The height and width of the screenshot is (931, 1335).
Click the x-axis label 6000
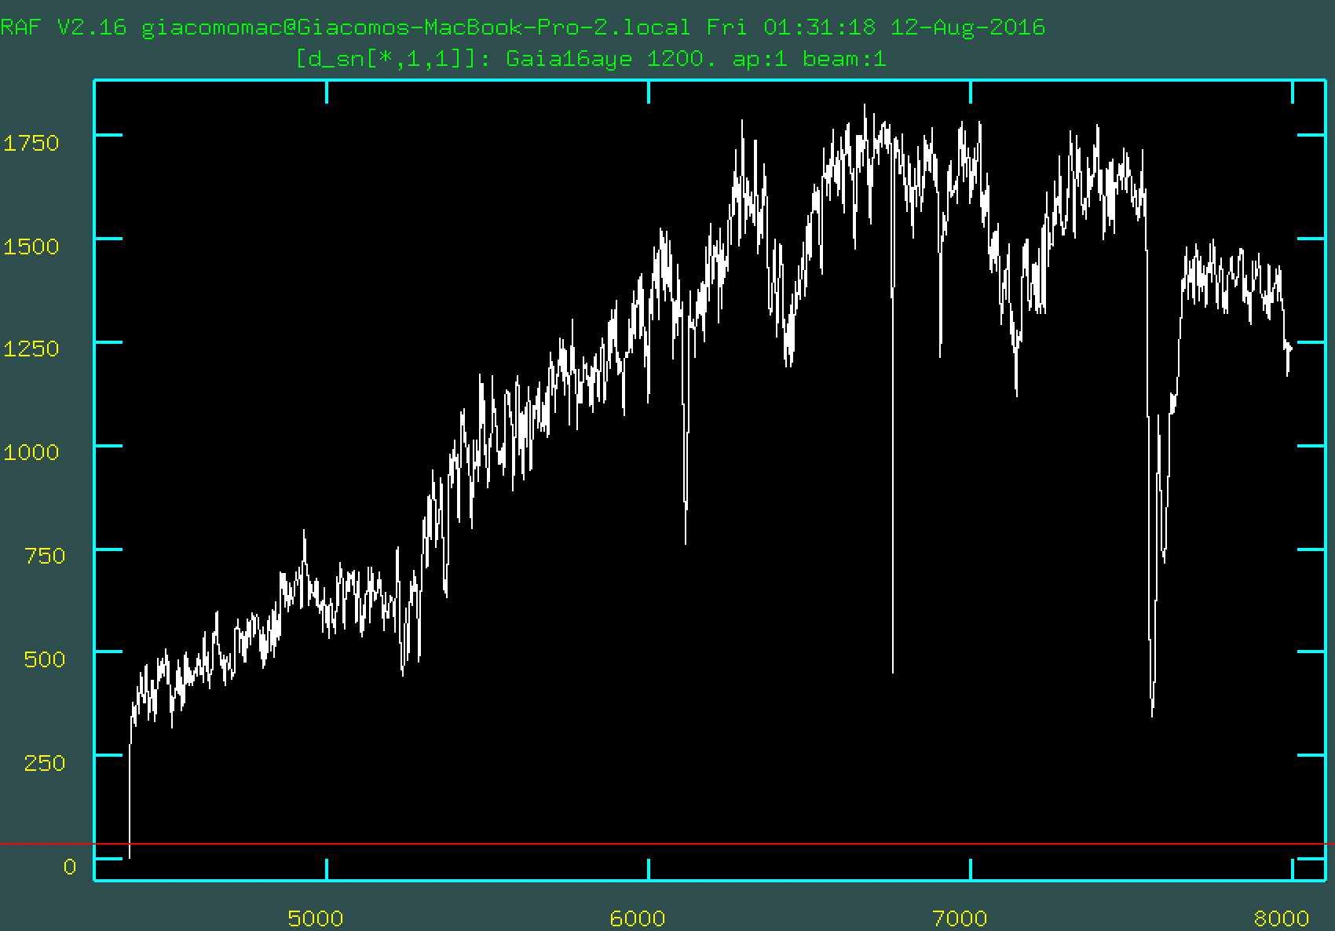tap(638, 918)
